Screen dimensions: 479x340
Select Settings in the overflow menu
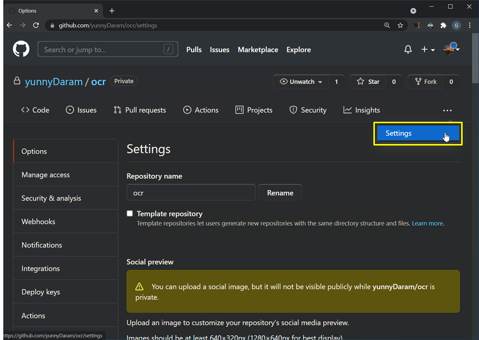[x=418, y=133]
